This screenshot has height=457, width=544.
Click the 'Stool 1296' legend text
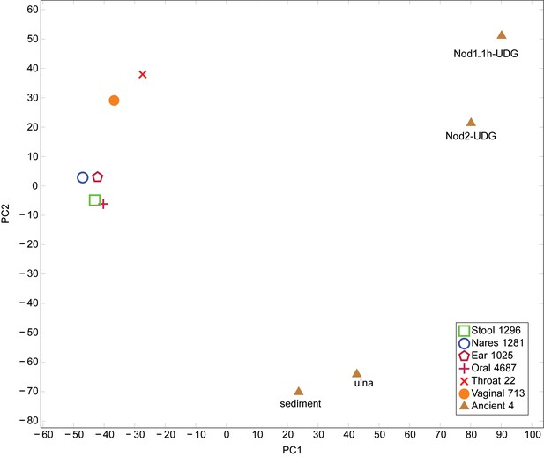[x=496, y=330]
